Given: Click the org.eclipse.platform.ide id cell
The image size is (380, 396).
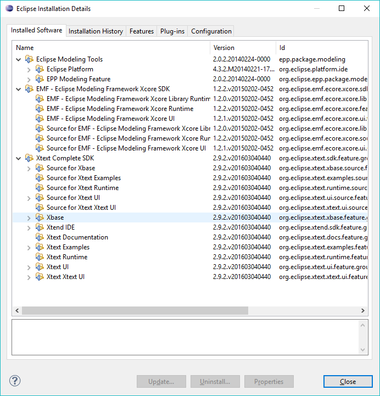Looking at the screenshot, I should 314,69.
